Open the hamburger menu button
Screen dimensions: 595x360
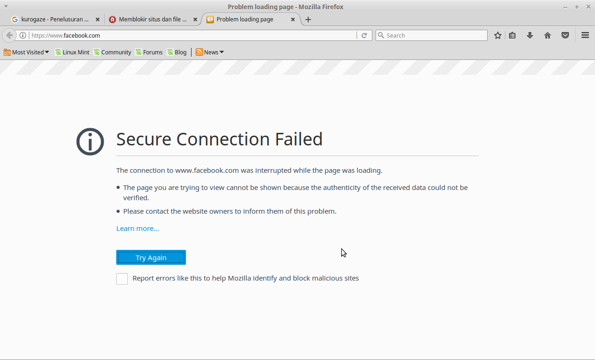click(x=585, y=35)
